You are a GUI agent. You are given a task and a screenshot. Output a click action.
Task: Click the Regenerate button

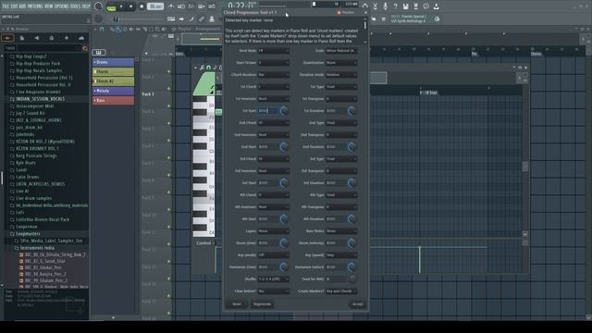tap(262, 304)
